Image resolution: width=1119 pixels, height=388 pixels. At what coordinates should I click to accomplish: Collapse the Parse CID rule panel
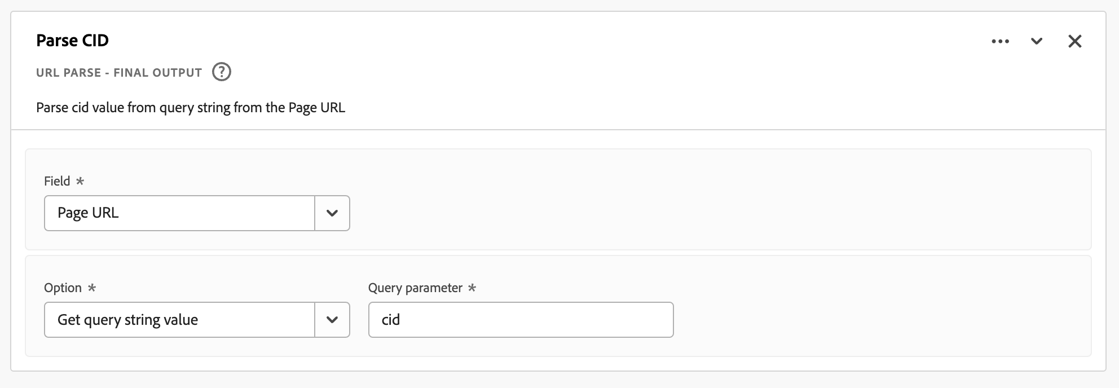pos(1037,41)
